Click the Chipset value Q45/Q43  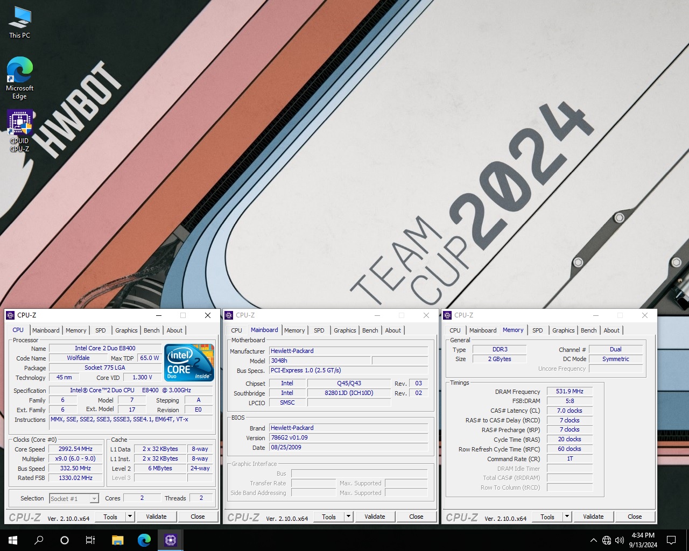pyautogui.click(x=349, y=383)
